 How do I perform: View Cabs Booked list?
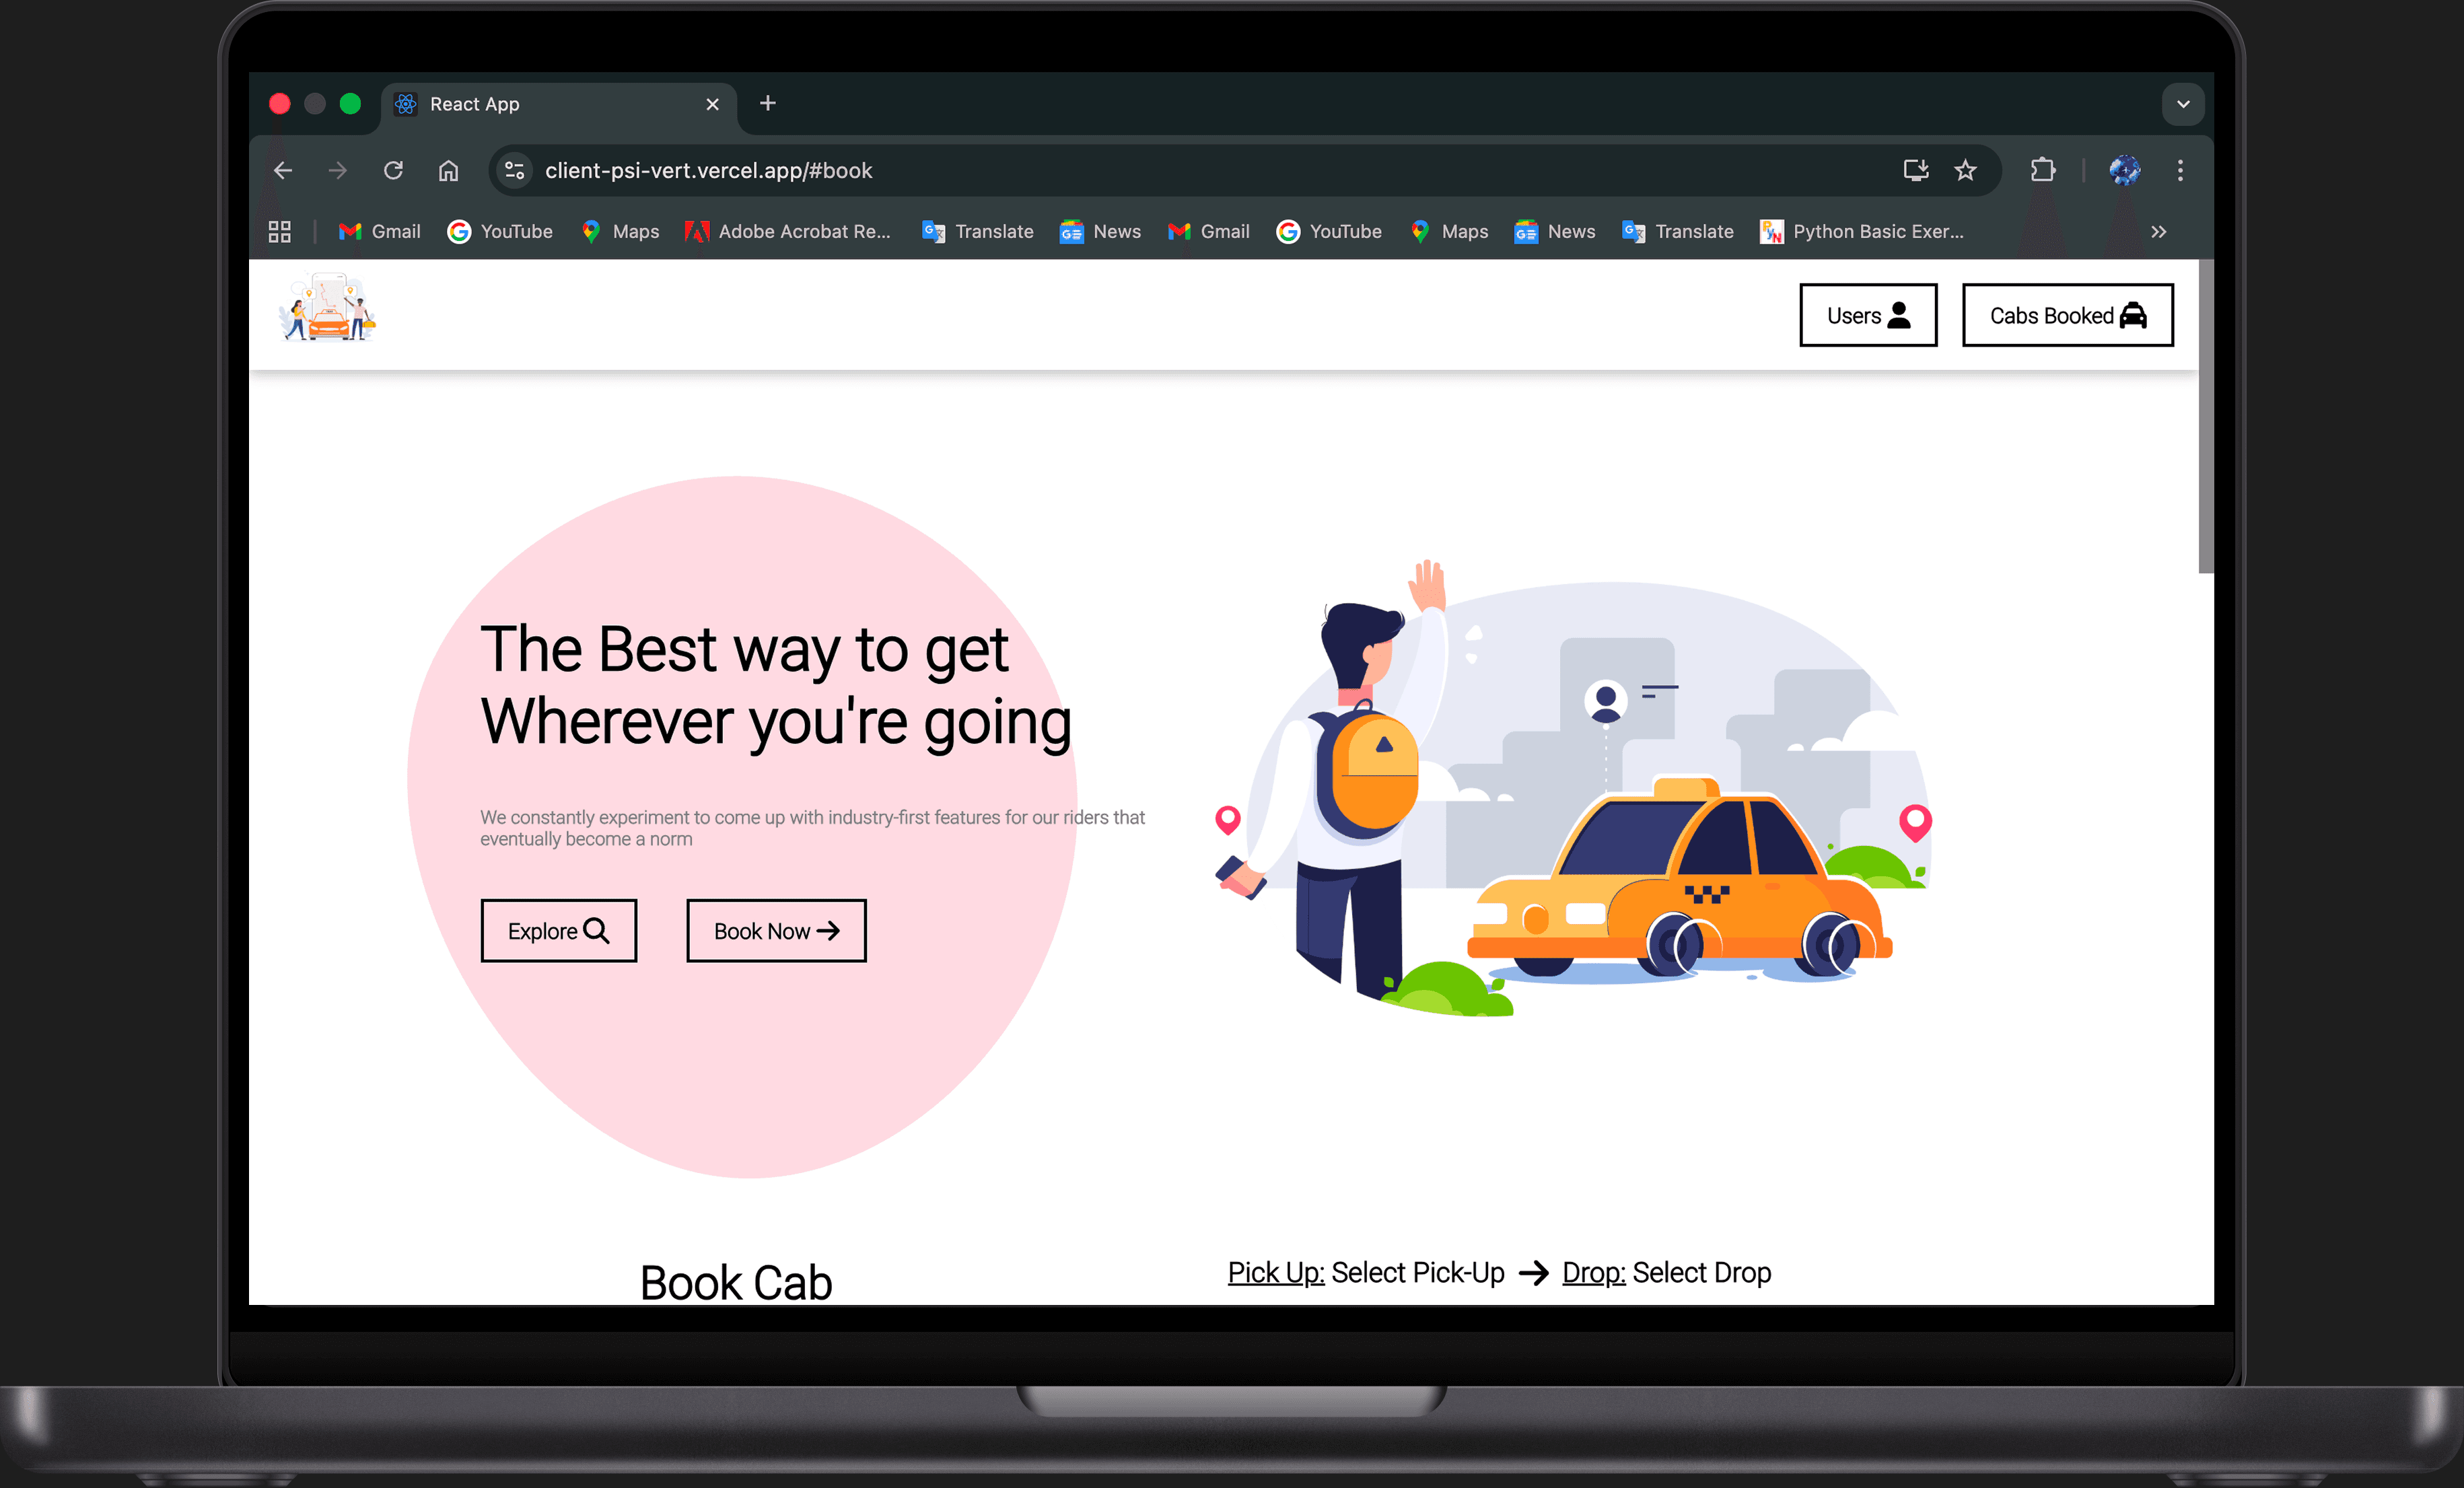(2067, 315)
